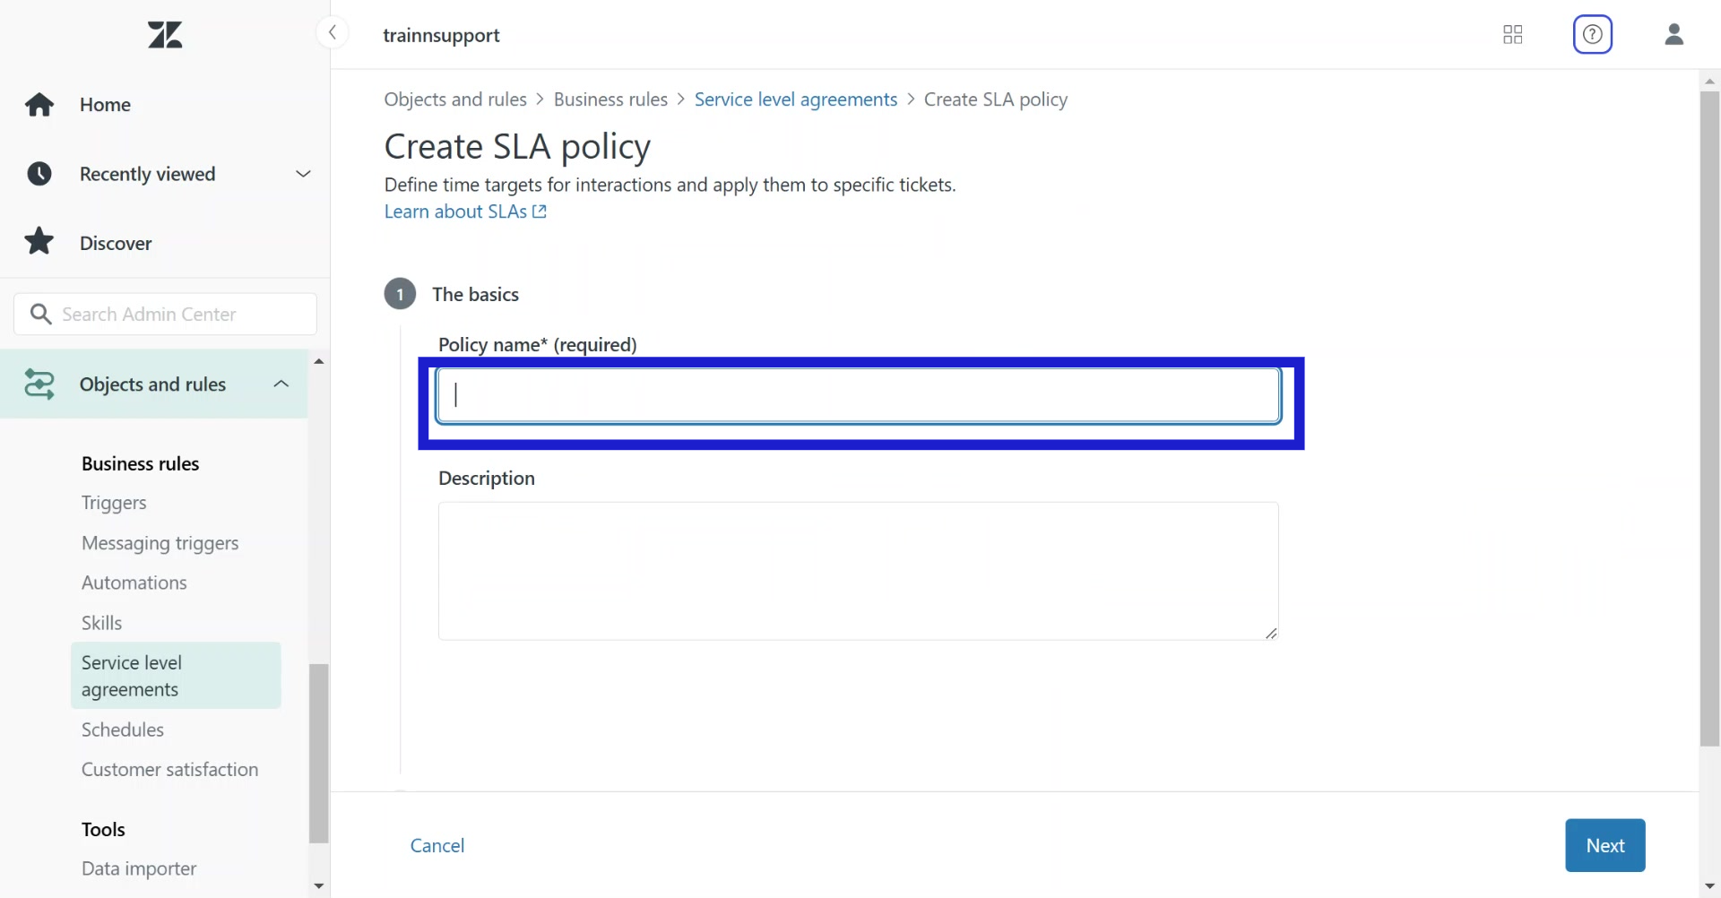Open the help question mark icon
The height and width of the screenshot is (898, 1721).
(x=1592, y=35)
